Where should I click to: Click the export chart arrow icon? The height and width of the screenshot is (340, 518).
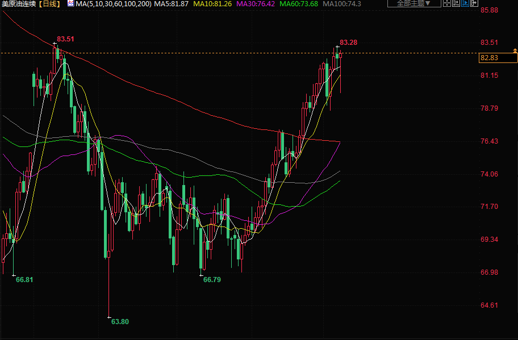click(474, 3)
